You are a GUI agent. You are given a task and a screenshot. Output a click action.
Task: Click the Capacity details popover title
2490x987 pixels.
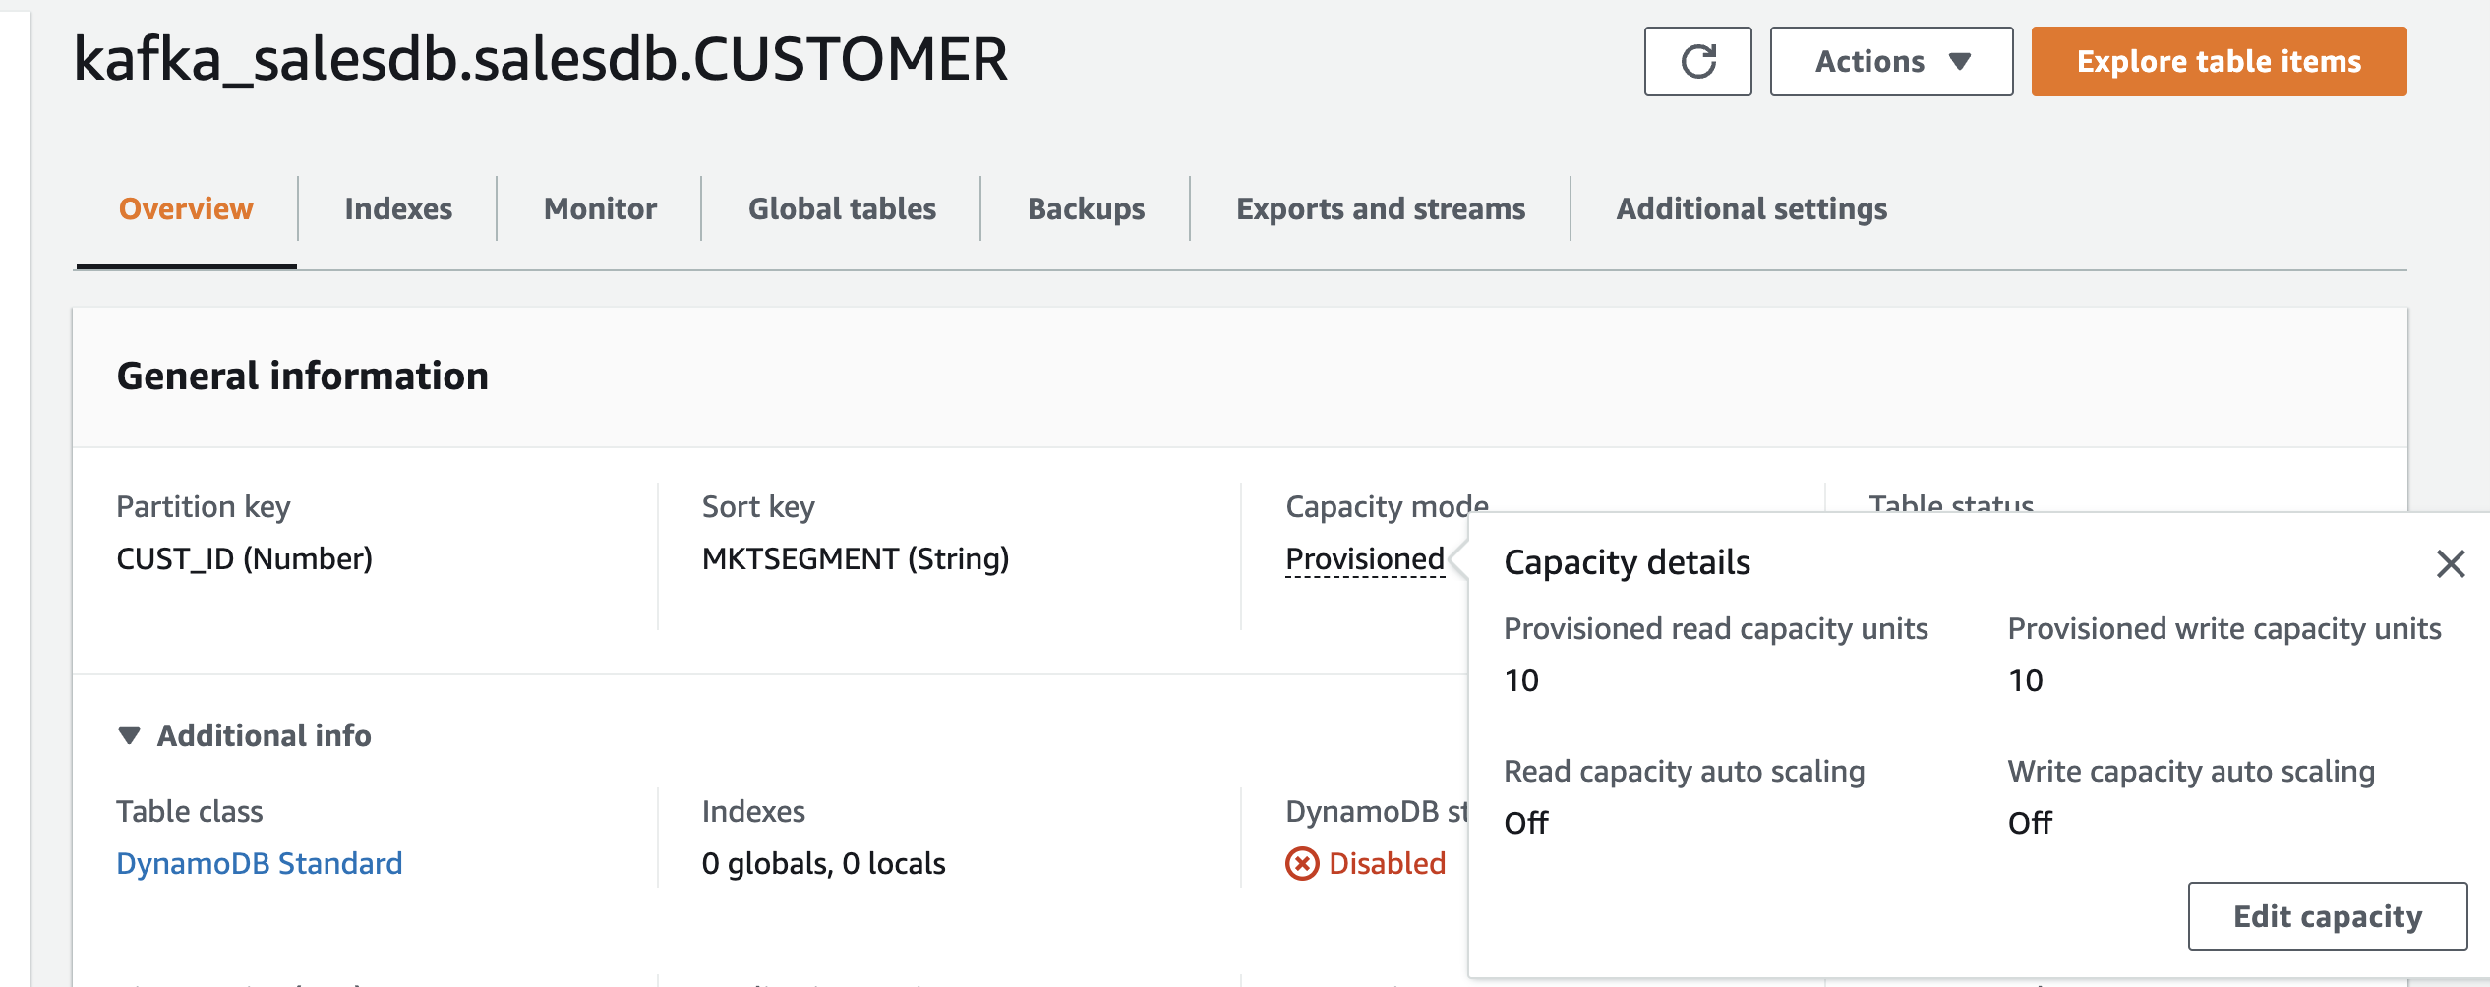[x=1628, y=562]
